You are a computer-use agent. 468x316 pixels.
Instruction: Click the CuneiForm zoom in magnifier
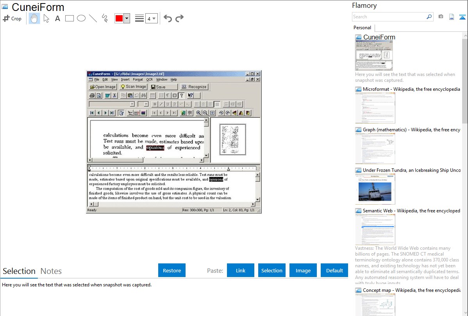198,113
